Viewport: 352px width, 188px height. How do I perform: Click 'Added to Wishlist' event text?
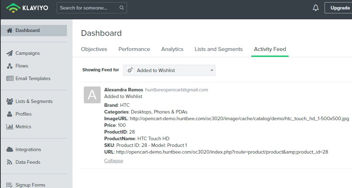123,96
